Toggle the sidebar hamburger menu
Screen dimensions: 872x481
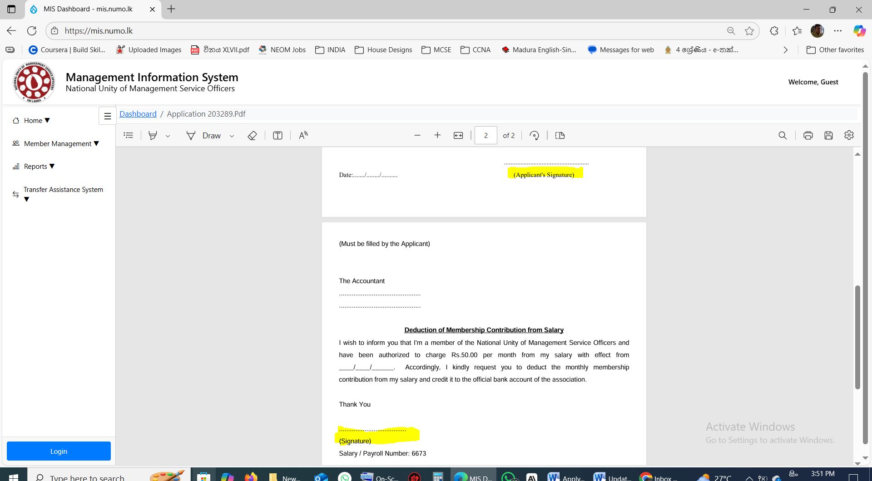pos(107,116)
